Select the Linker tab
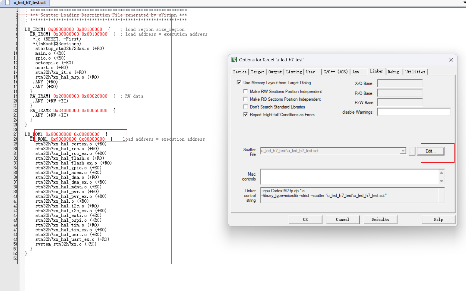Screen dimensions: 466x291 point(376,71)
